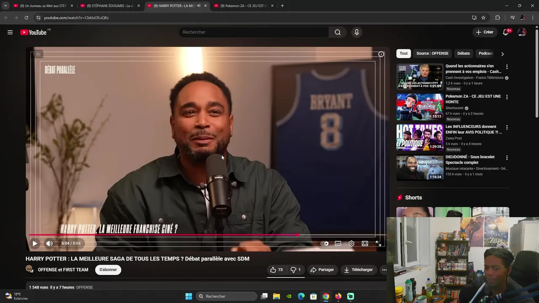Select the Débats filter chip

pos(464,53)
